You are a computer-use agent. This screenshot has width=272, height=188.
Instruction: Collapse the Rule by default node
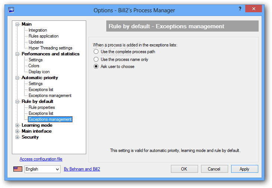click(17, 102)
